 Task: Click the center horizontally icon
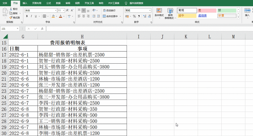tap(84, 16)
